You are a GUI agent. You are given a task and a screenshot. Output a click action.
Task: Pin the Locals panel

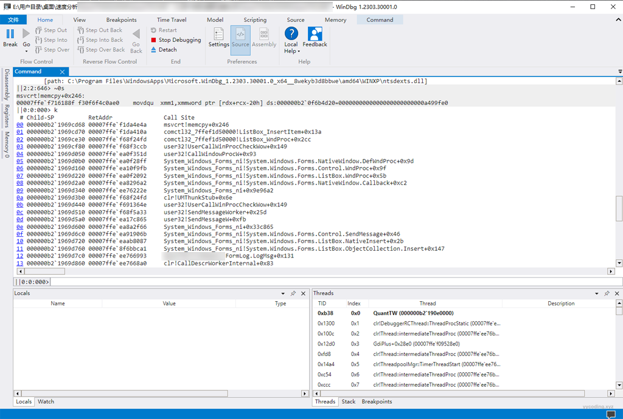coord(293,293)
